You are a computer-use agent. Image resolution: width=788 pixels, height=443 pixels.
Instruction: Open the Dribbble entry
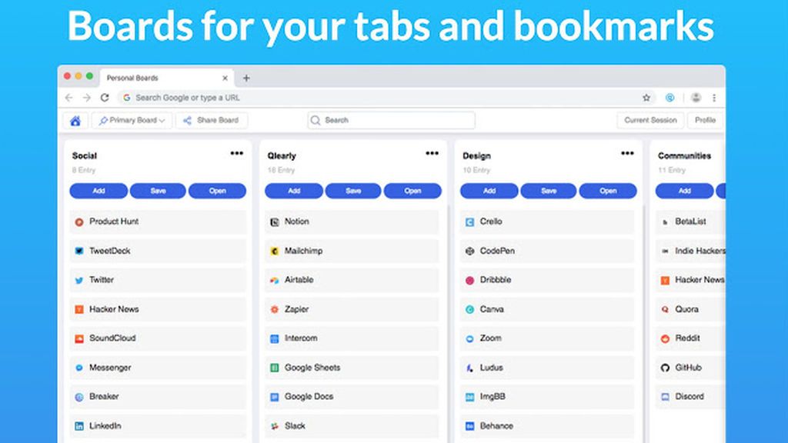click(547, 280)
